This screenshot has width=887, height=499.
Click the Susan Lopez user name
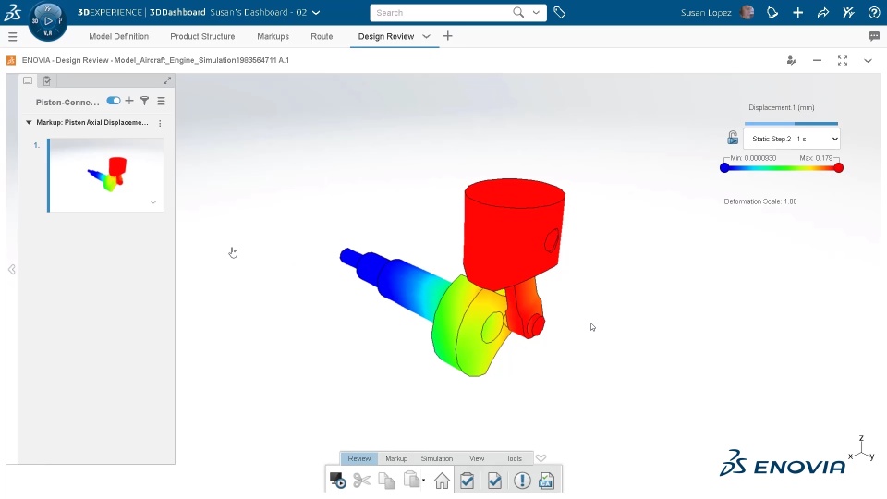click(x=705, y=12)
